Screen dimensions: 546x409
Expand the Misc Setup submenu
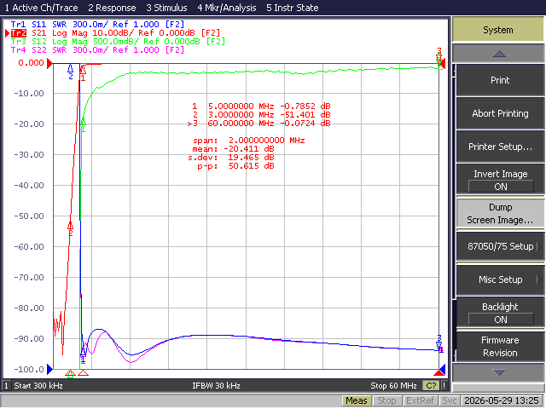pos(500,279)
